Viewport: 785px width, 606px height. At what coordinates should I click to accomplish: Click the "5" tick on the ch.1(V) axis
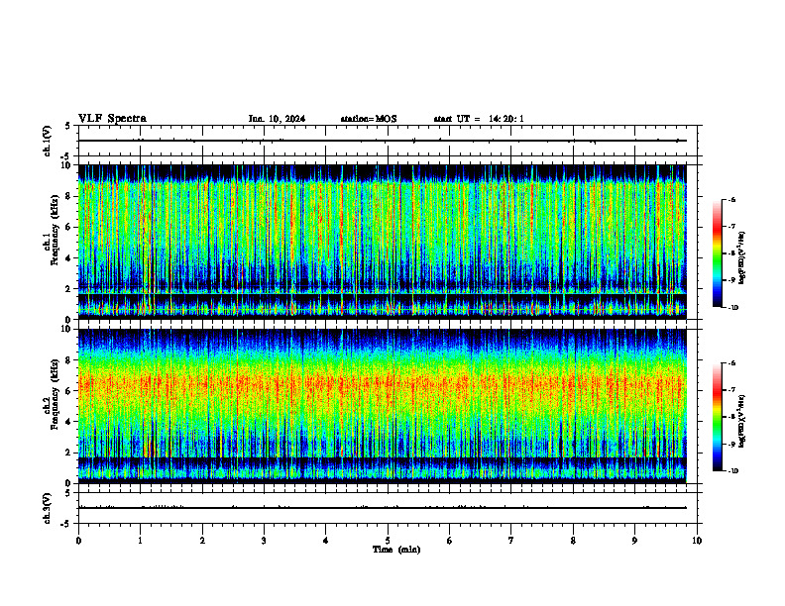coord(67,127)
